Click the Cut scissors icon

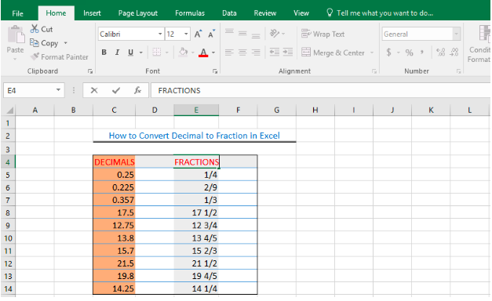tap(35, 29)
